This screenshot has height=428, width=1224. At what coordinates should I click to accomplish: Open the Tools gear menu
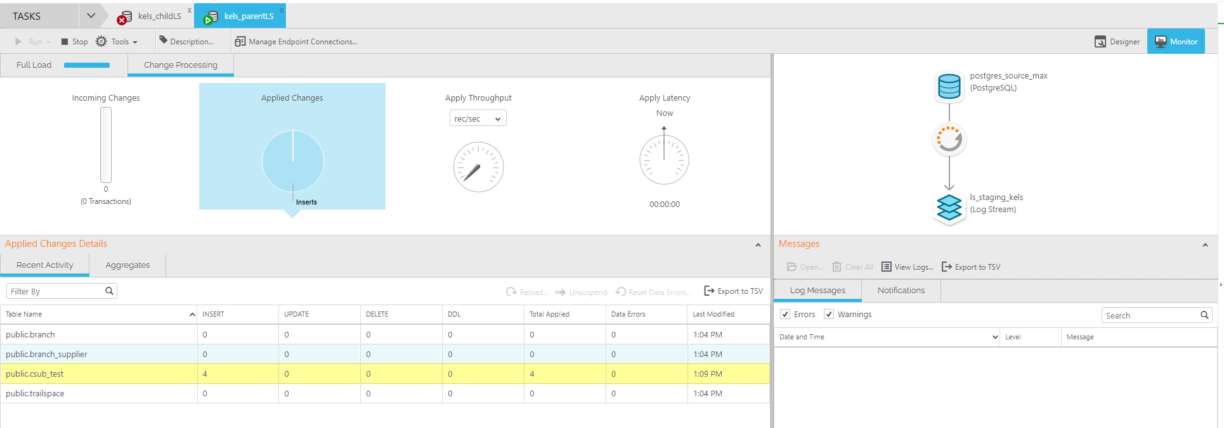click(102, 42)
